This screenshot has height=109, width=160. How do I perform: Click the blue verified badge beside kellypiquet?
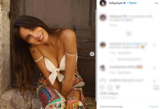(x=124, y=3)
